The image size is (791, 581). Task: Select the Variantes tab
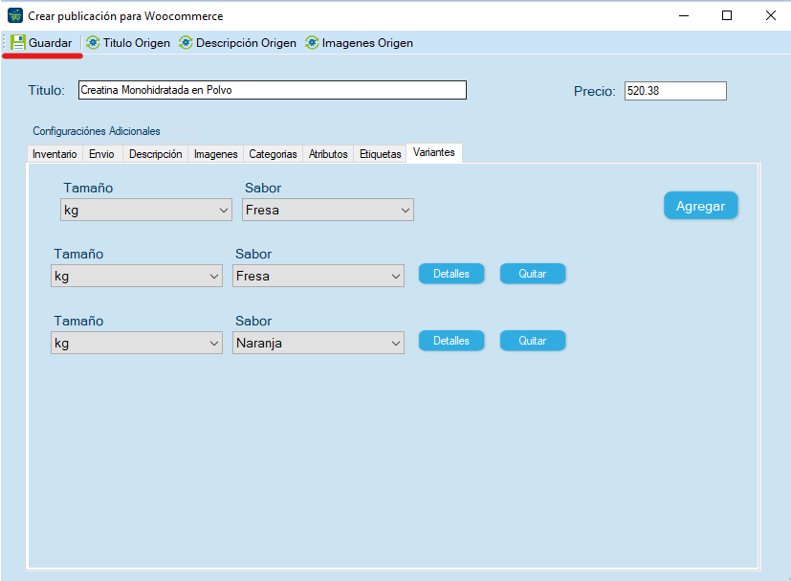tap(434, 152)
